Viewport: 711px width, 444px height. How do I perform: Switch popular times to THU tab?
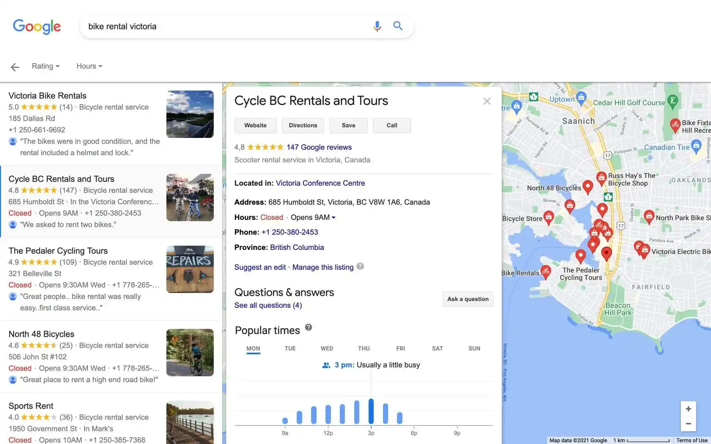click(x=364, y=348)
